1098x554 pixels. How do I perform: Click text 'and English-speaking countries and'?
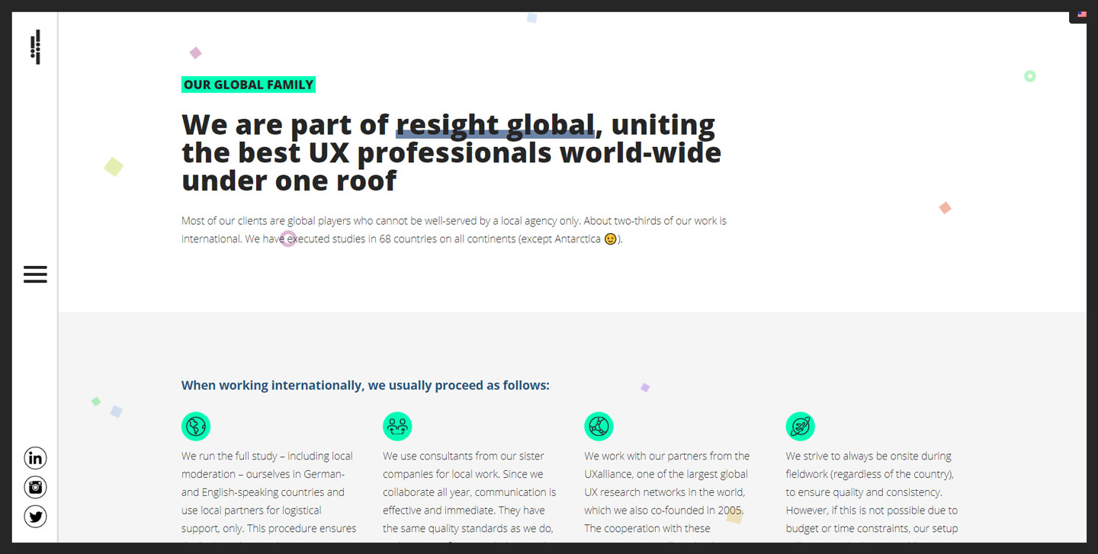pos(263,492)
